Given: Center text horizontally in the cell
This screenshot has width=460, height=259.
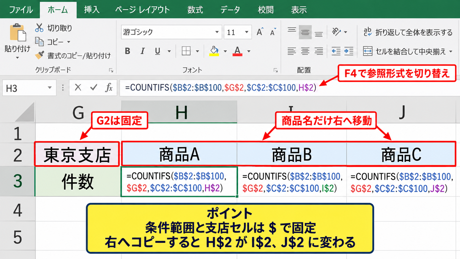Looking at the screenshot, I should click(305, 51).
